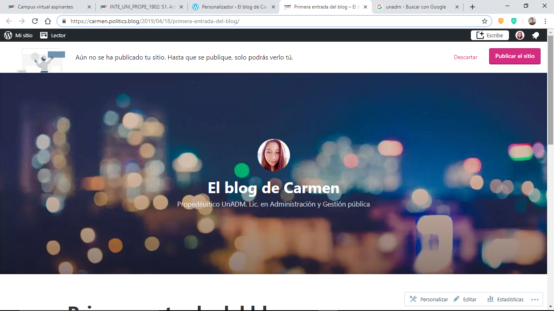Viewport: 554px width, 311px height.
Task: Open WordPress notifications bell icon
Action: tap(535, 35)
